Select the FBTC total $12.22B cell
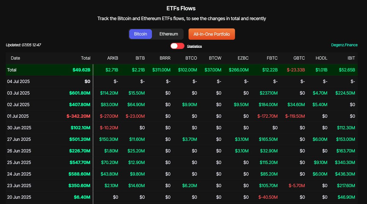 [x=270, y=70]
